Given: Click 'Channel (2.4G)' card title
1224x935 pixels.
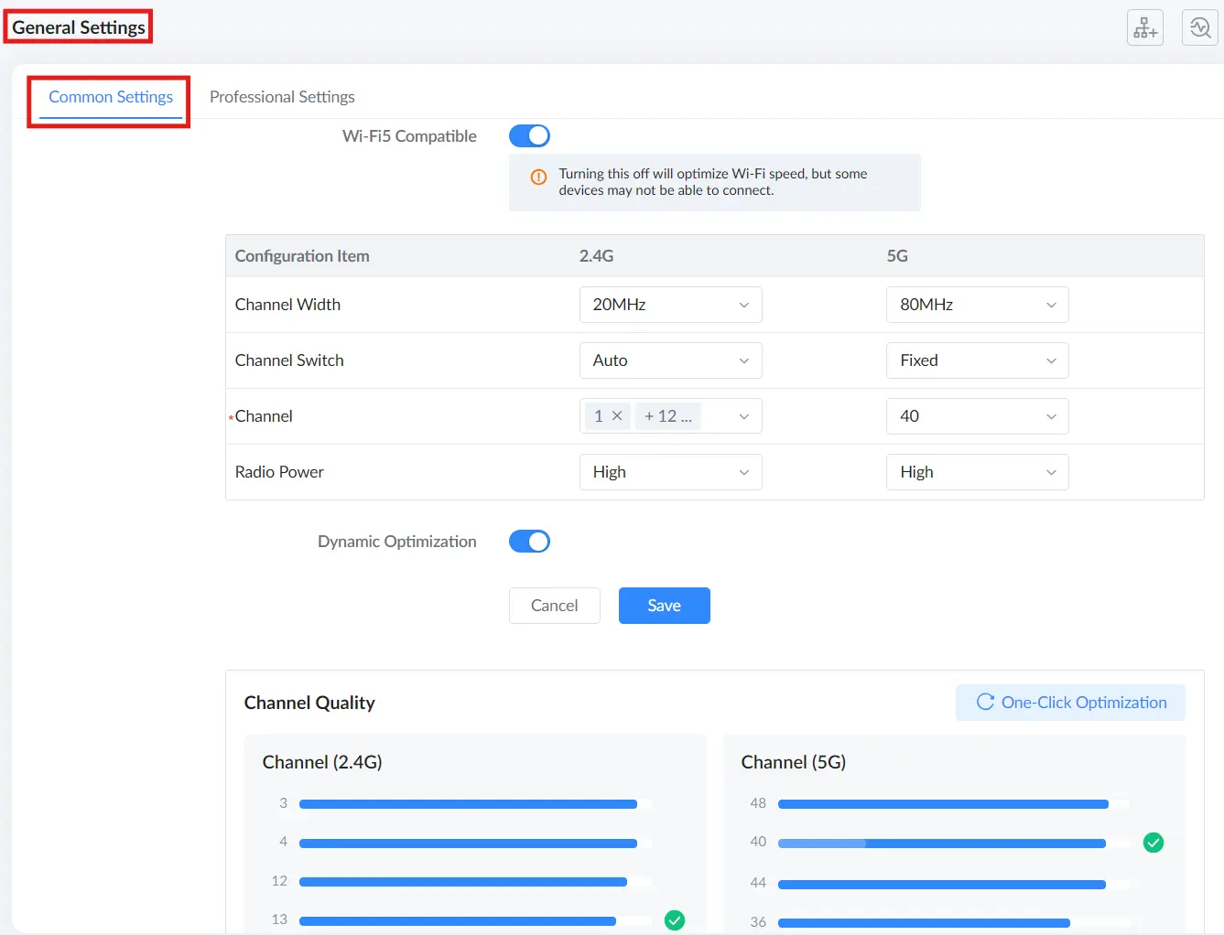Looking at the screenshot, I should [x=322, y=762].
